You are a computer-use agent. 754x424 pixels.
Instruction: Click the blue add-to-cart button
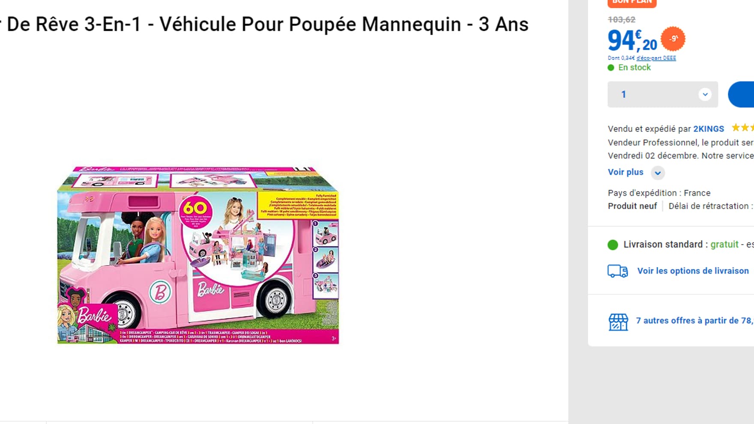coord(741,94)
